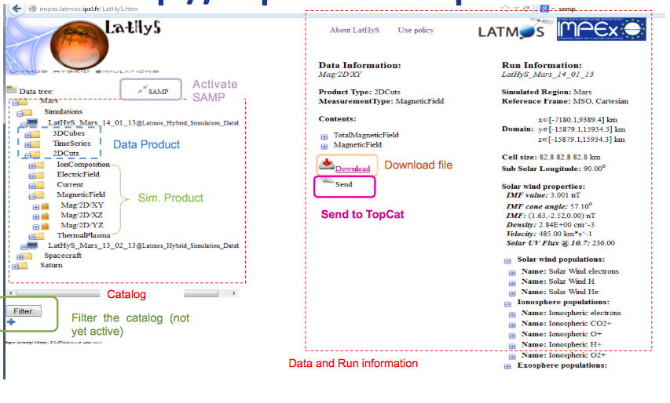Click the Saturn folder icon
Viewport: 670px width, 403px height.
23,266
